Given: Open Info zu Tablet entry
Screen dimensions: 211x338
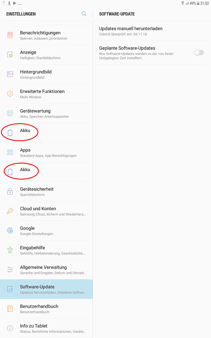Looking at the screenshot, I should click(x=46, y=328).
